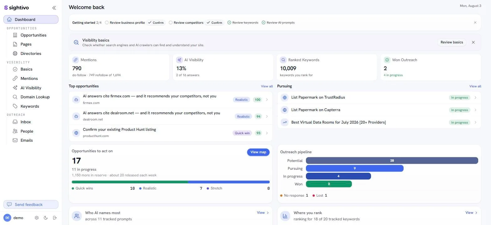Screen dimensions: 491x225
Task: Dismiss the Getting started bar
Action: [x=475, y=22]
